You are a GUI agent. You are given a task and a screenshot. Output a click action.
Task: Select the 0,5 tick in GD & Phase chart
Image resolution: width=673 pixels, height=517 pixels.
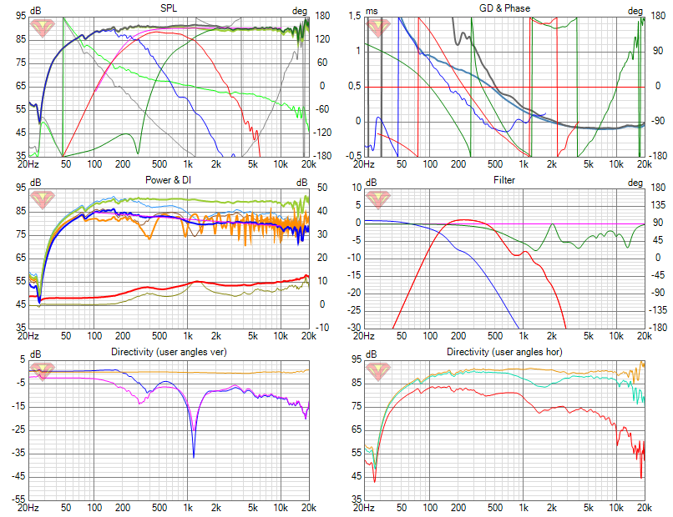(355, 87)
